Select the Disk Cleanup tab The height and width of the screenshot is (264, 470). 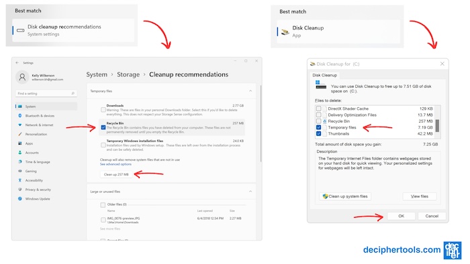click(324, 75)
